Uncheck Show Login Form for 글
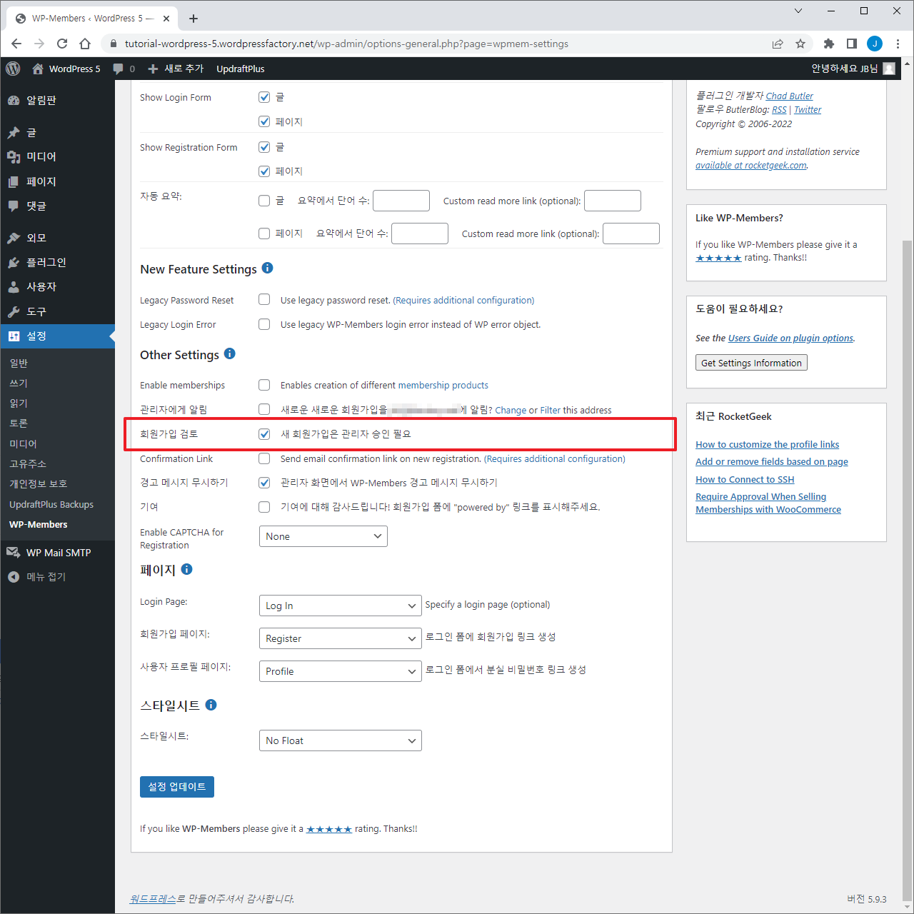 pyautogui.click(x=264, y=97)
